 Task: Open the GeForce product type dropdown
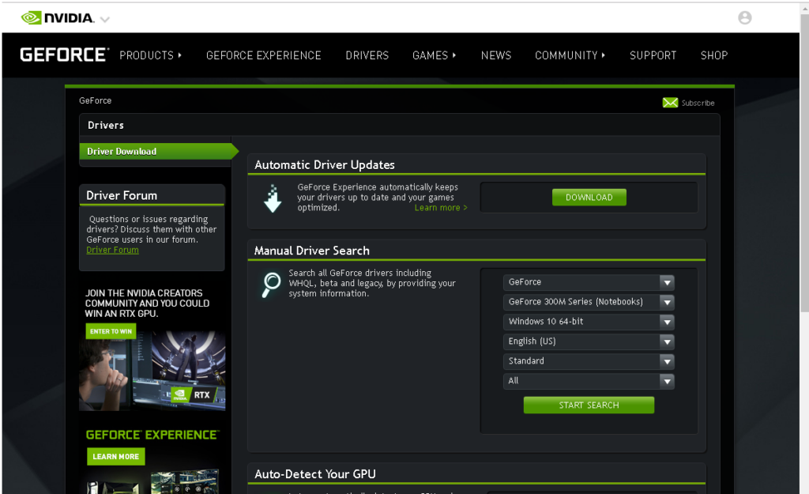click(x=589, y=282)
